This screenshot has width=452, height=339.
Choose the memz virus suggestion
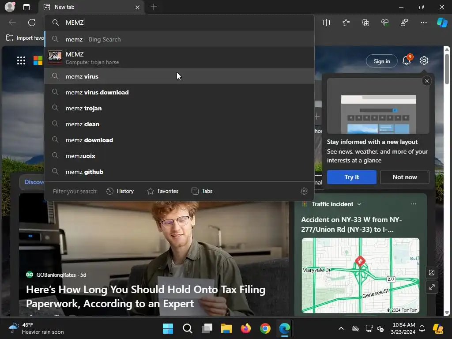pos(179,76)
